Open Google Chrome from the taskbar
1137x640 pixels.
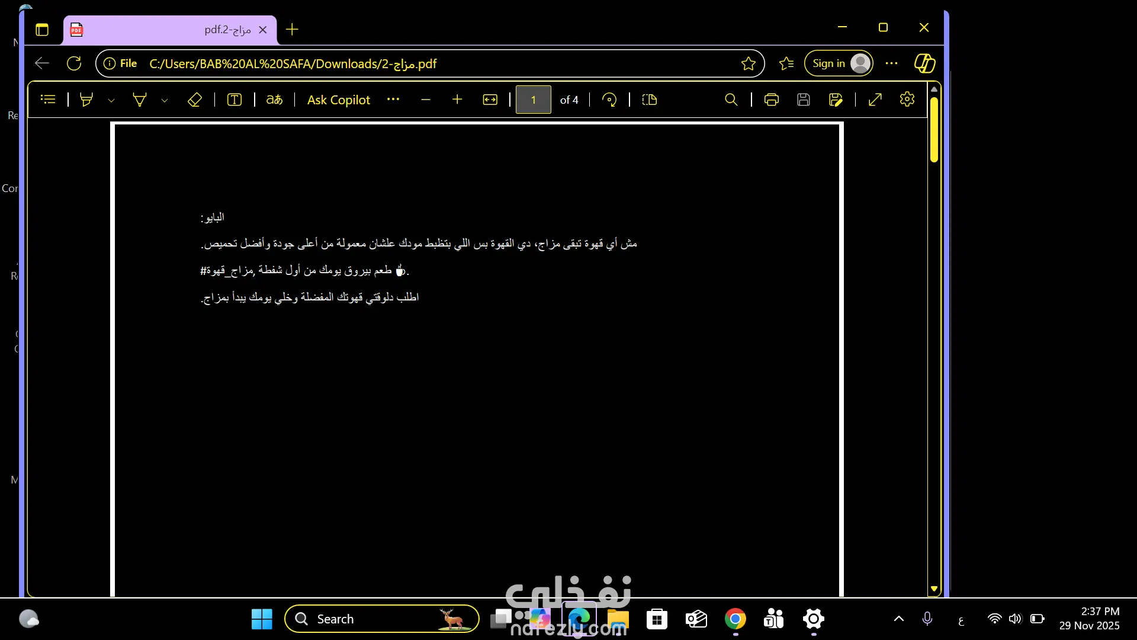(735, 619)
